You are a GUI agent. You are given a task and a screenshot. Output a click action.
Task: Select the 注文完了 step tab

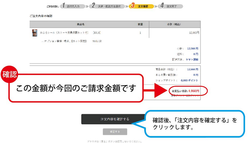(x=172, y=6)
